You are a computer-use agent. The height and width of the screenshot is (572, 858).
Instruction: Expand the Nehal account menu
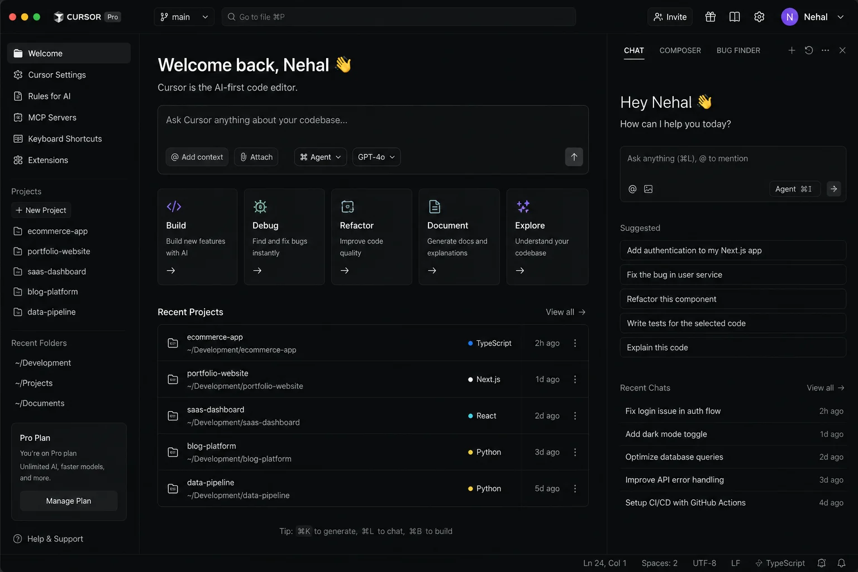pyautogui.click(x=812, y=17)
